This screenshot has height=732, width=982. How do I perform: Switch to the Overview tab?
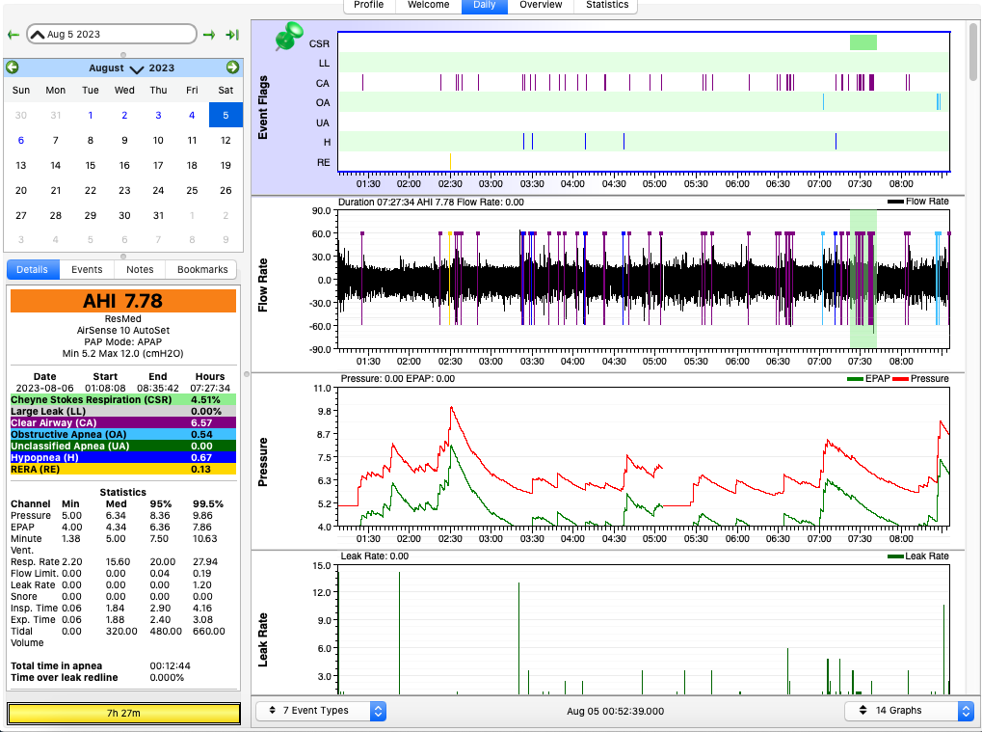[x=541, y=5]
